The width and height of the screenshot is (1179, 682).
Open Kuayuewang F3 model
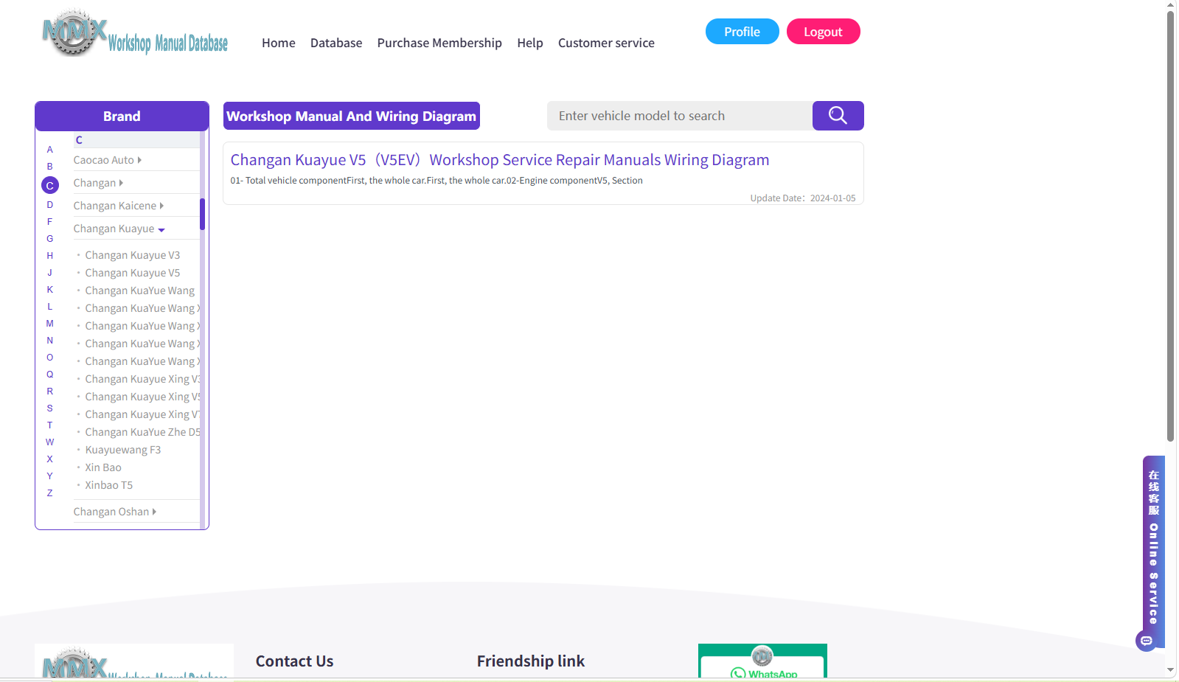(x=123, y=450)
